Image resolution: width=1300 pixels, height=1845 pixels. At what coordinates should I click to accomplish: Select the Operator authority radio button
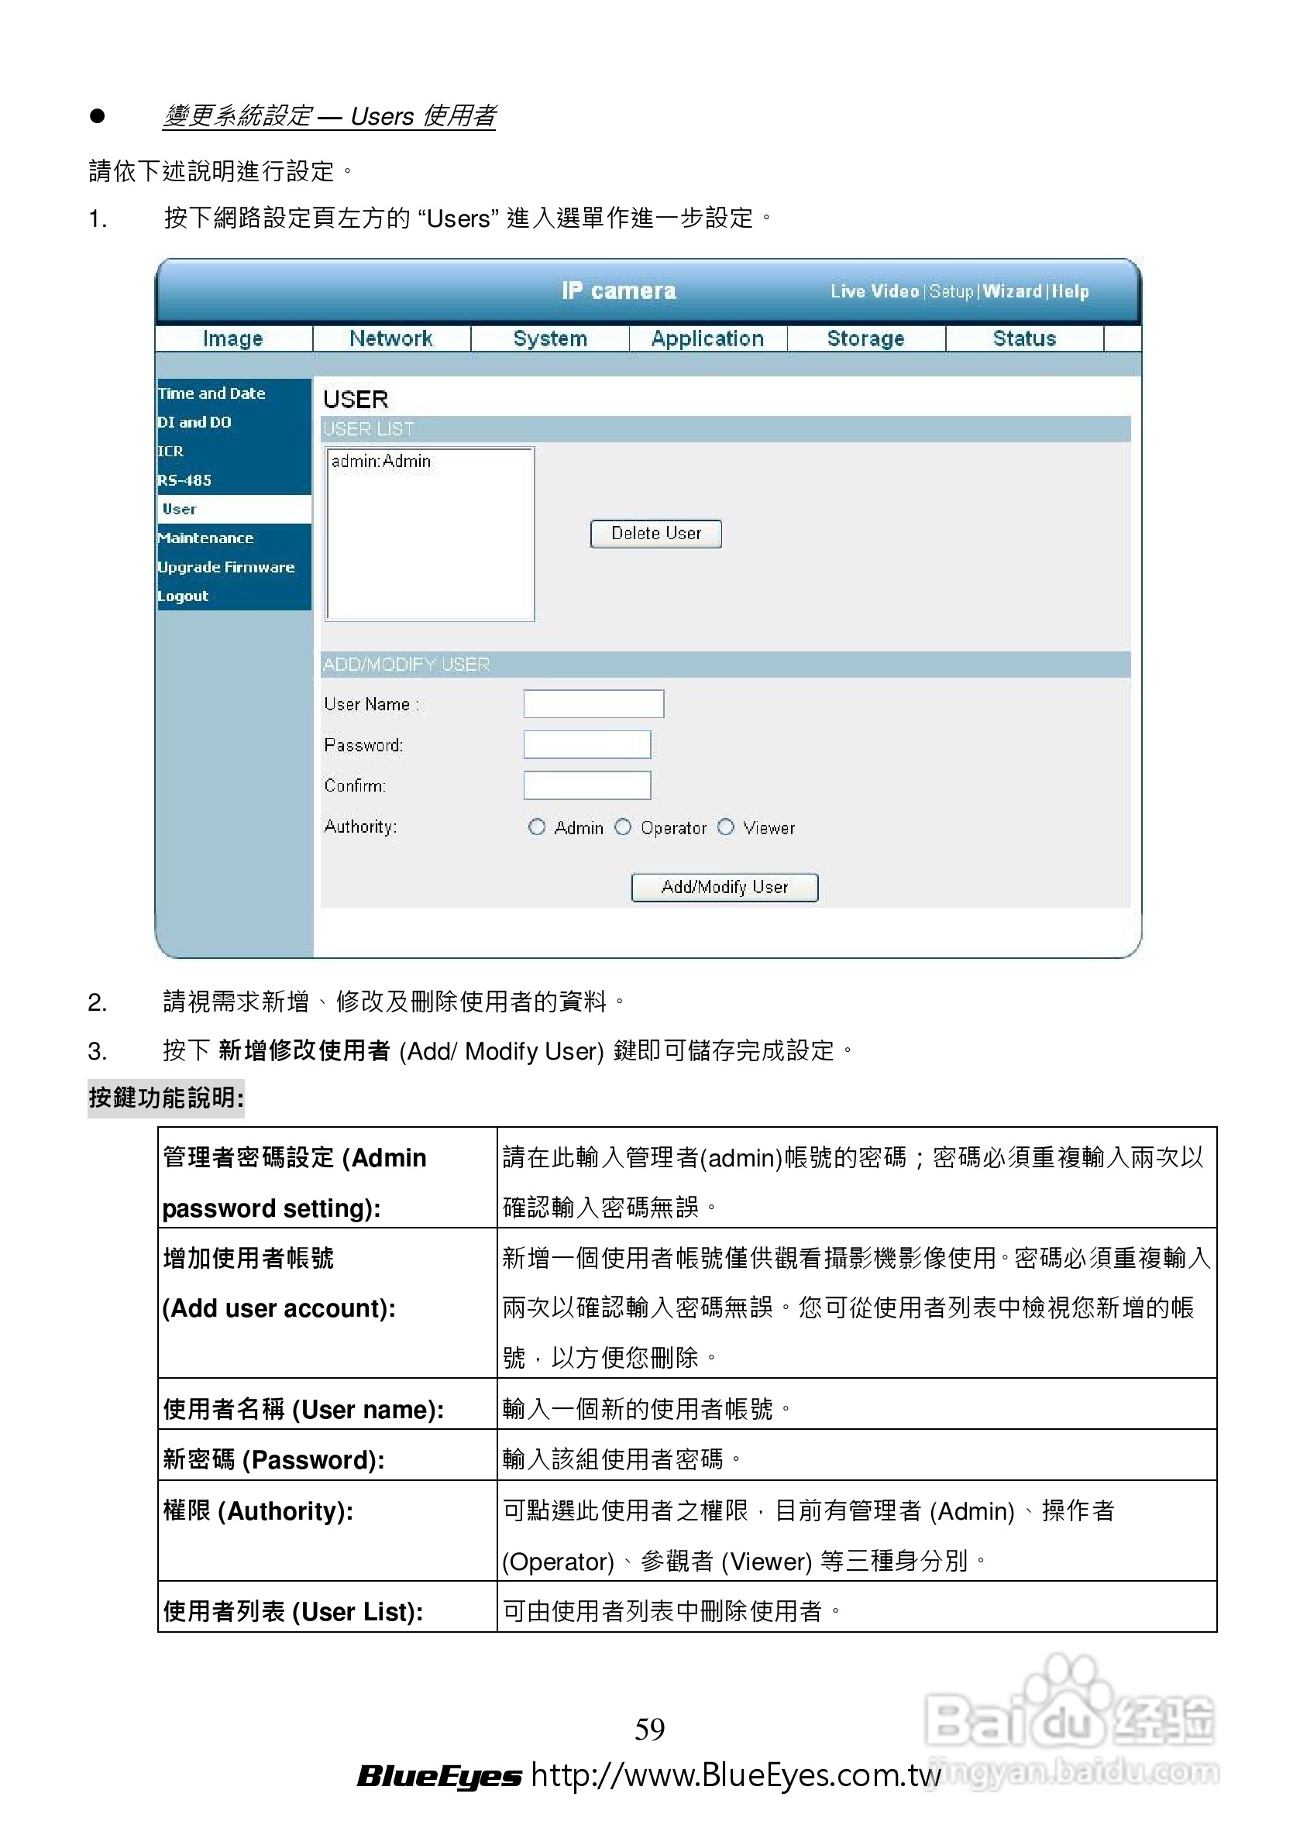point(624,828)
